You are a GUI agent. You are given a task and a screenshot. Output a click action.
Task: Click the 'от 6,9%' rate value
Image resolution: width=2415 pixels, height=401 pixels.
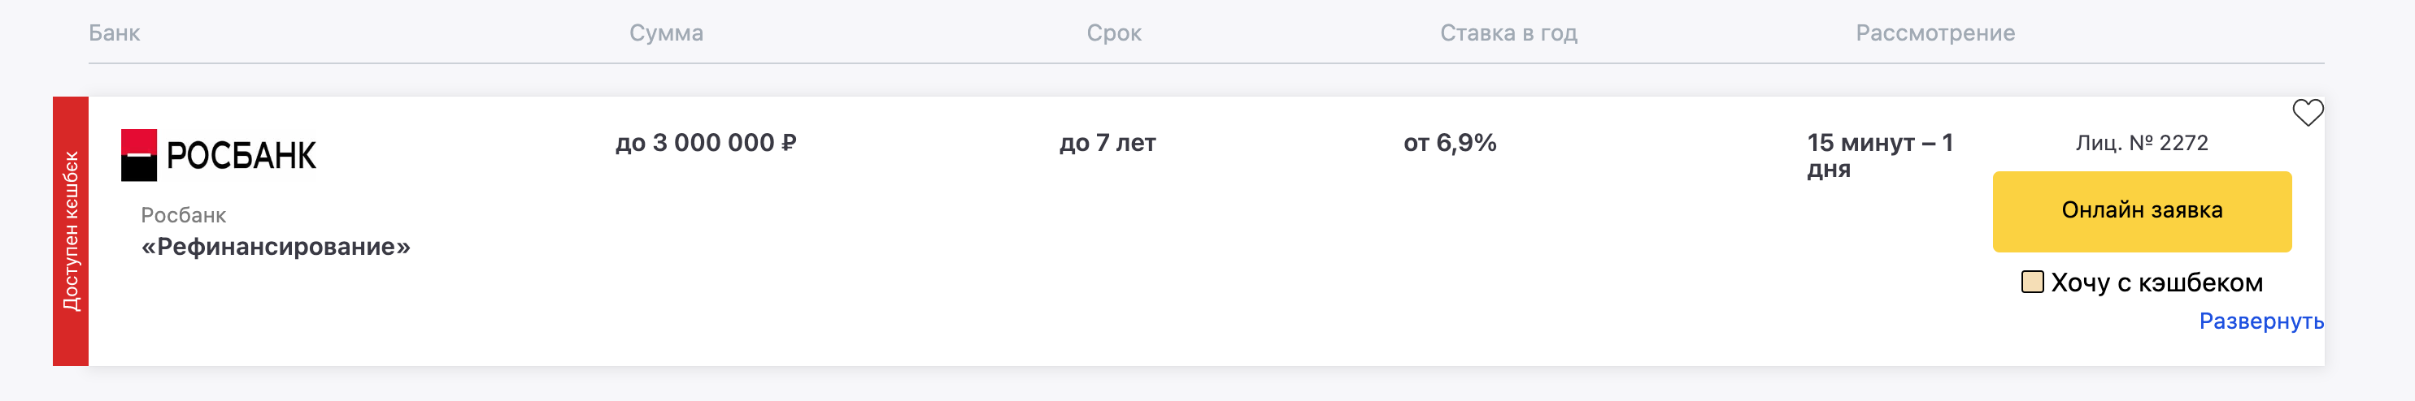coord(1449,142)
